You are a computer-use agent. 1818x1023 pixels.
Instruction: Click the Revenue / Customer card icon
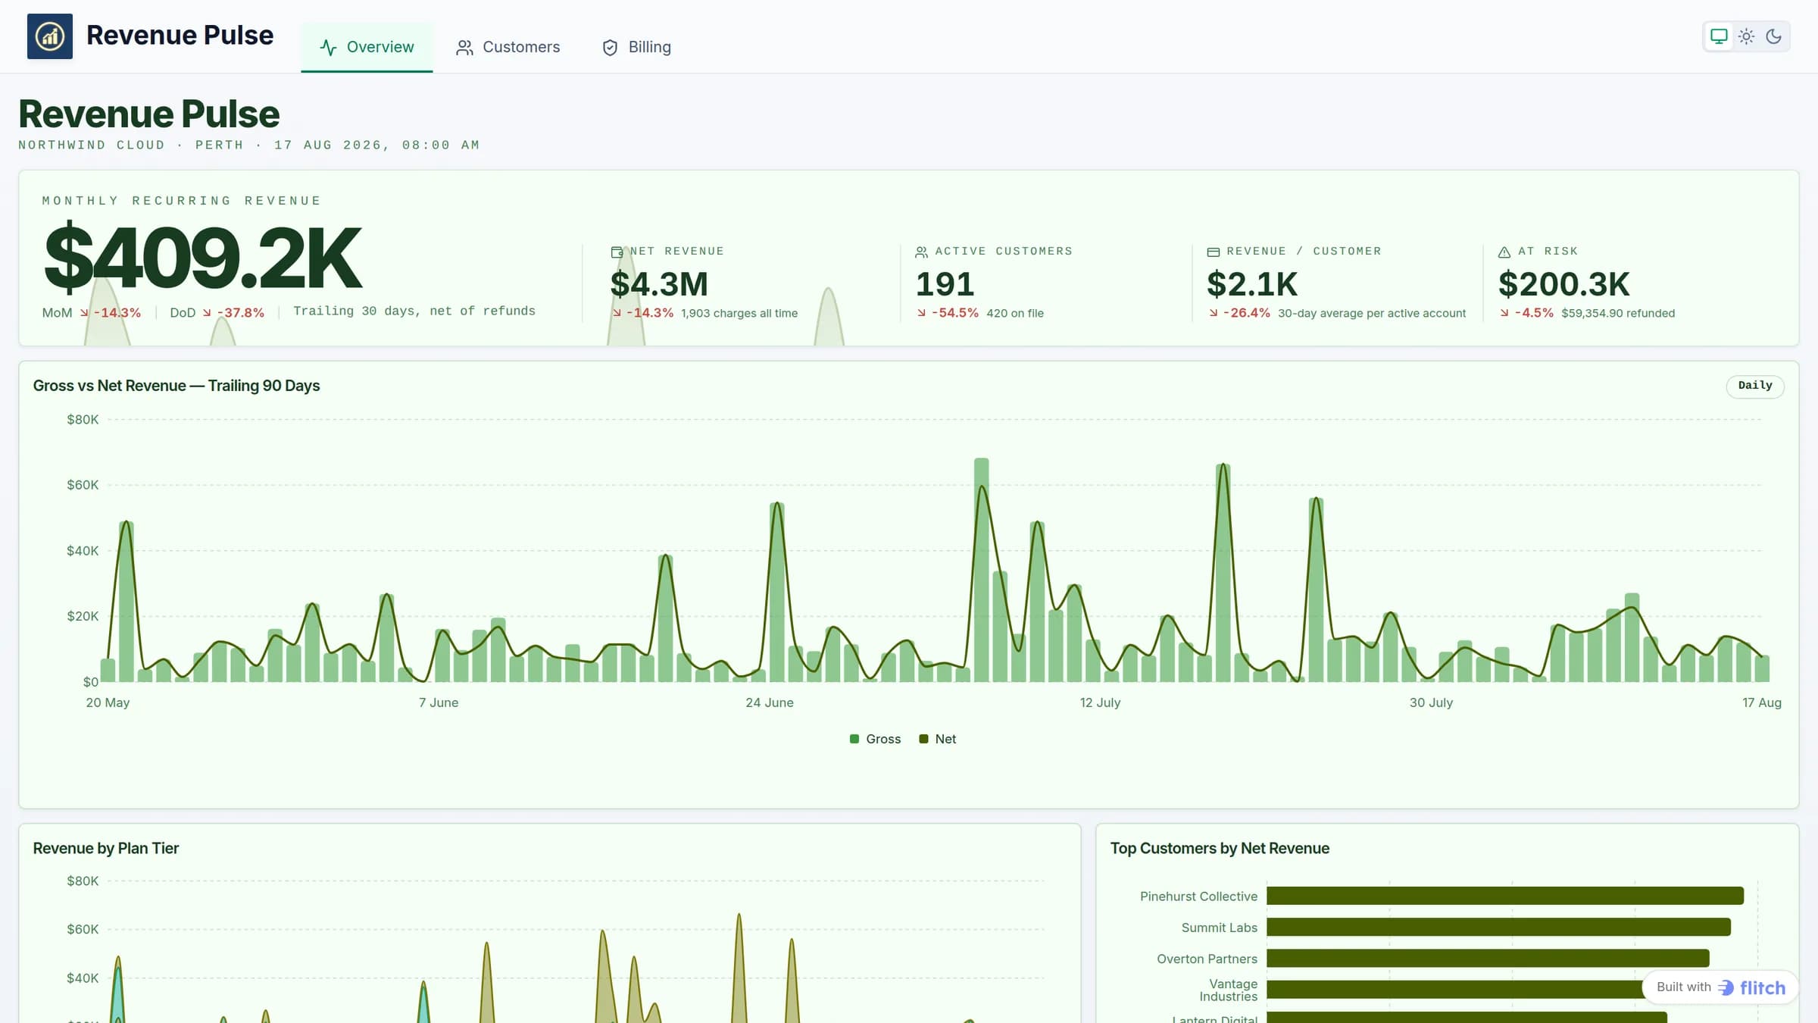[x=1213, y=252]
